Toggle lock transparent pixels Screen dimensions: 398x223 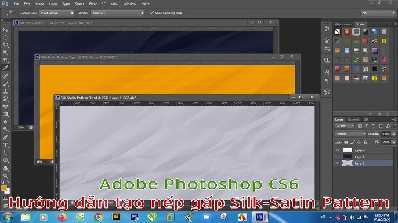point(346,142)
